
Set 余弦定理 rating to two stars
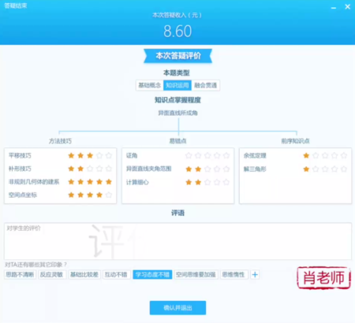(316, 155)
